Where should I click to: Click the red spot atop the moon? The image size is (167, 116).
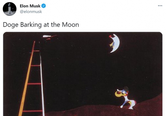tap(110, 36)
